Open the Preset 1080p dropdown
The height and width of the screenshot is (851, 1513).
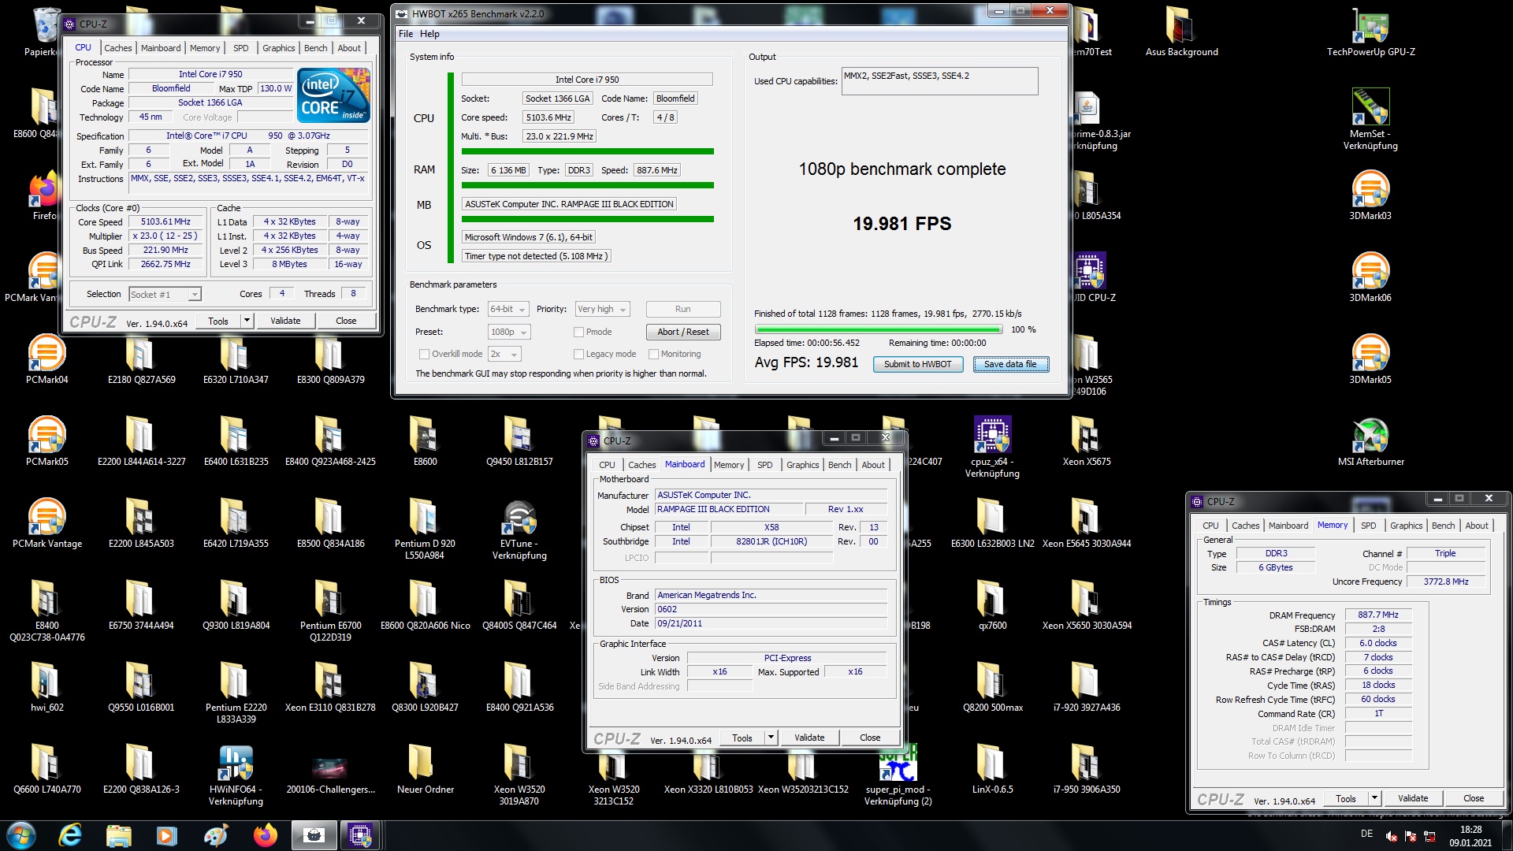coord(509,332)
